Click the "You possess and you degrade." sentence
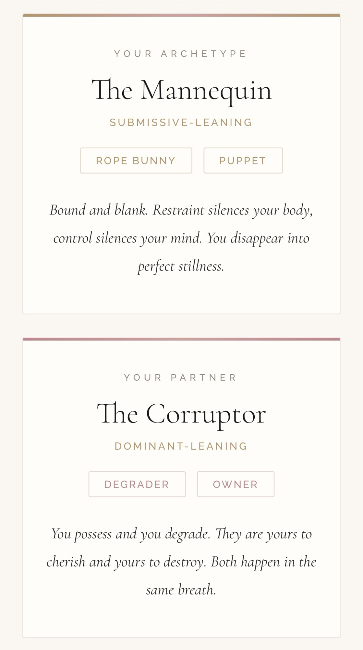 pyautogui.click(x=130, y=534)
